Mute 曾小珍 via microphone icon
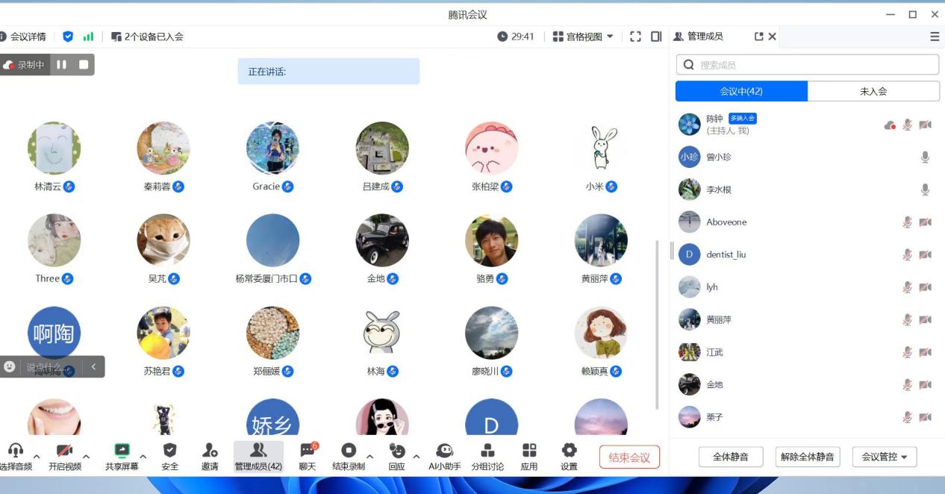Screen dimensions: 945x494 (x=925, y=157)
